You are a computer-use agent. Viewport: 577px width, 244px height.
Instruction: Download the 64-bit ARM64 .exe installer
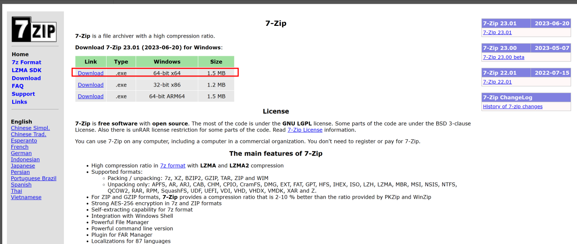click(91, 96)
